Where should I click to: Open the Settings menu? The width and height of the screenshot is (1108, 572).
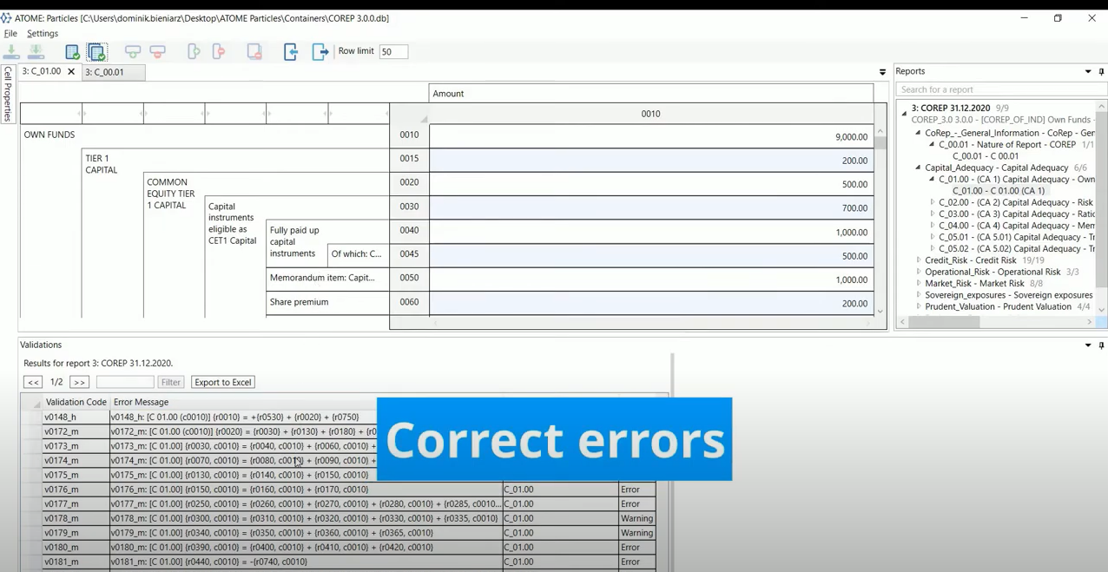[x=43, y=34]
